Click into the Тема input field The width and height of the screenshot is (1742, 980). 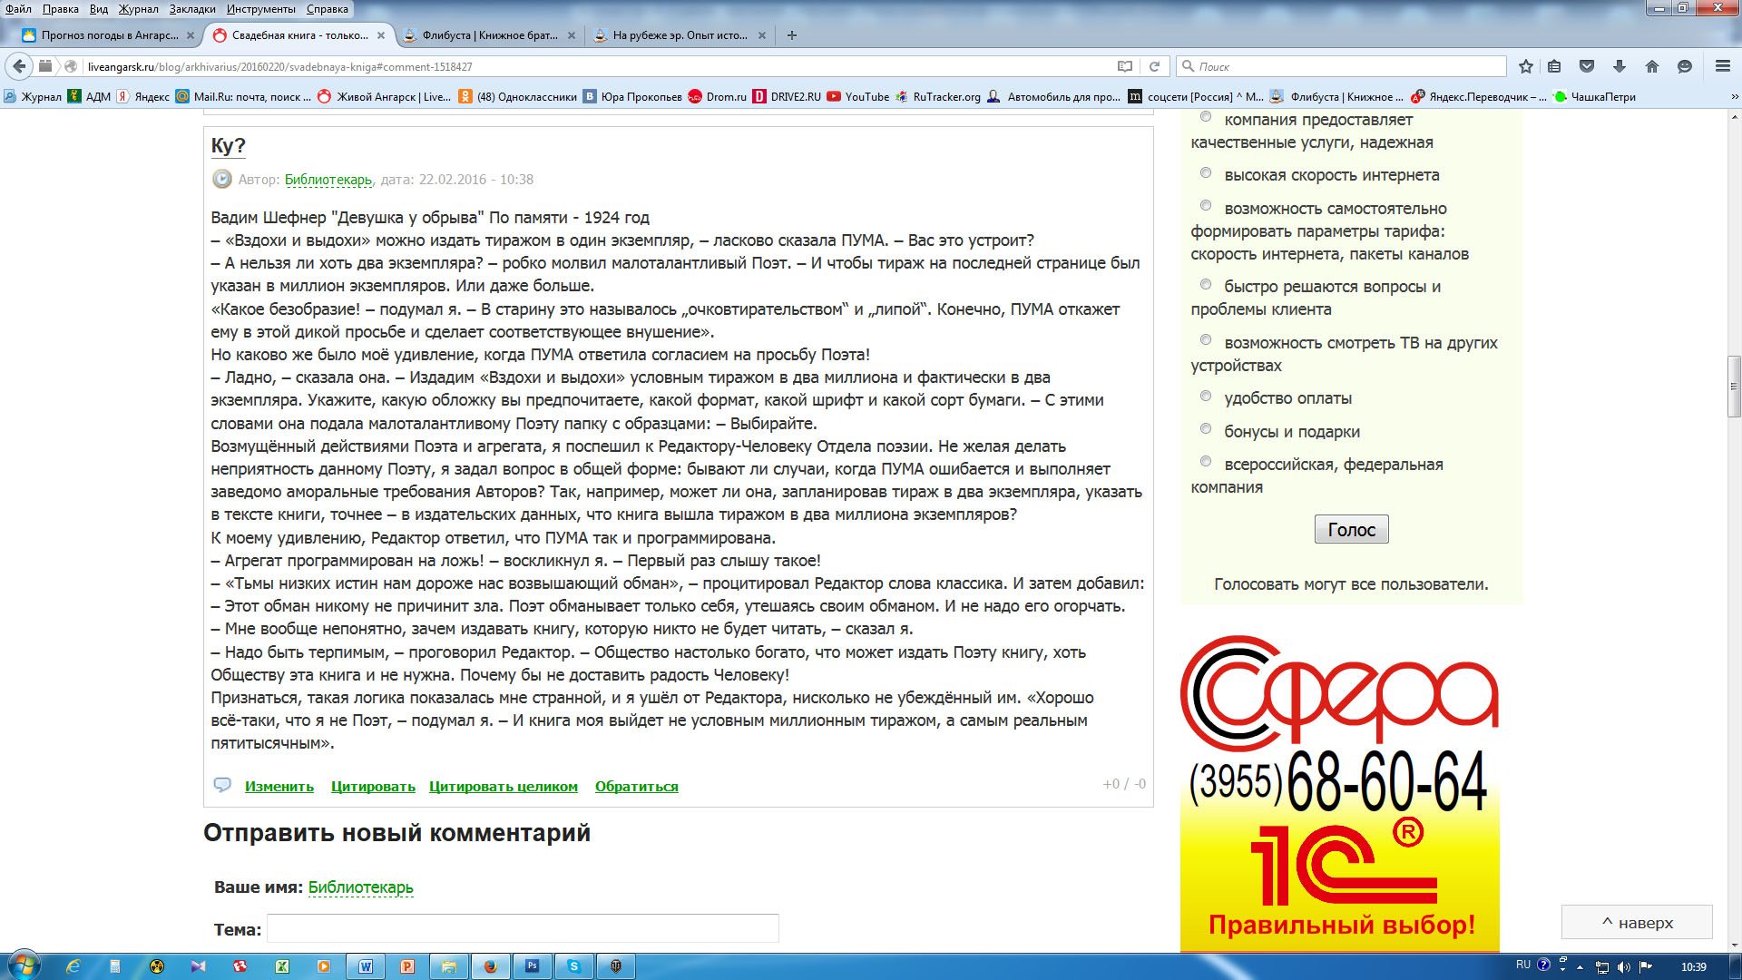[x=523, y=928]
